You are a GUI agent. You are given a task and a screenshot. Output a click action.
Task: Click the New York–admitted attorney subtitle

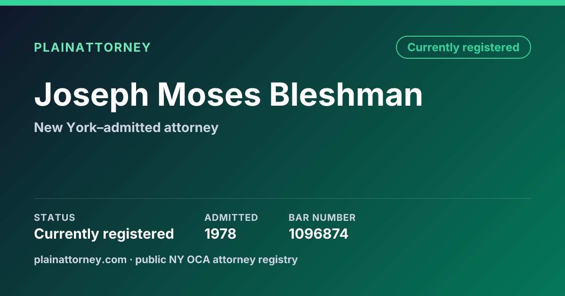(x=126, y=127)
